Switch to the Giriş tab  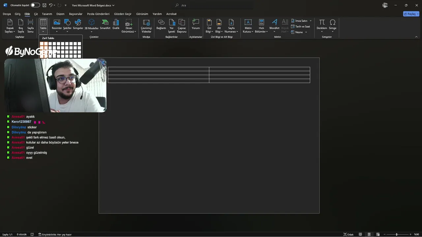(17, 14)
